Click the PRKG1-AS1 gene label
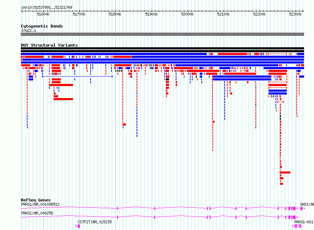The image size is (314, 230). tap(304, 222)
